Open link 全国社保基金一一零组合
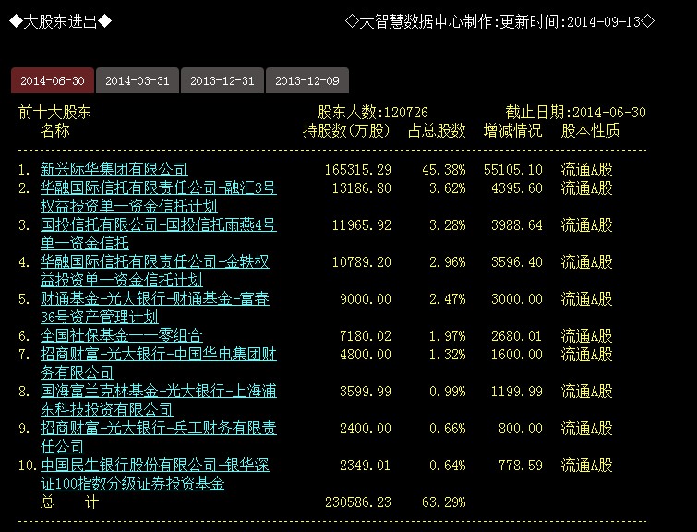The image size is (697, 532). (121, 335)
